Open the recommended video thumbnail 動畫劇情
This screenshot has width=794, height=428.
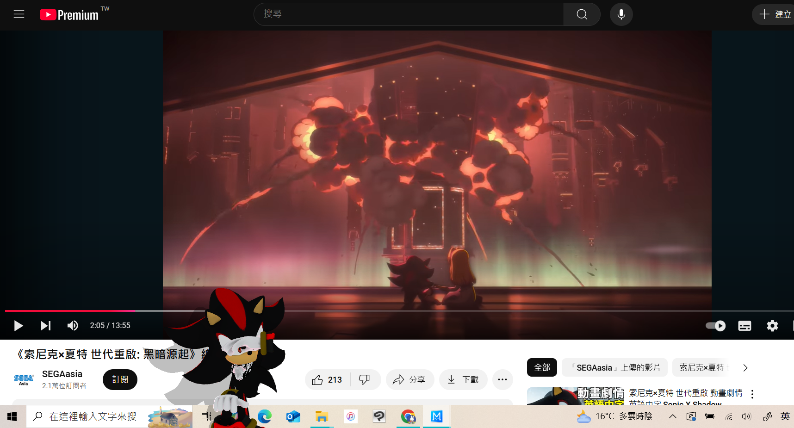pos(575,396)
